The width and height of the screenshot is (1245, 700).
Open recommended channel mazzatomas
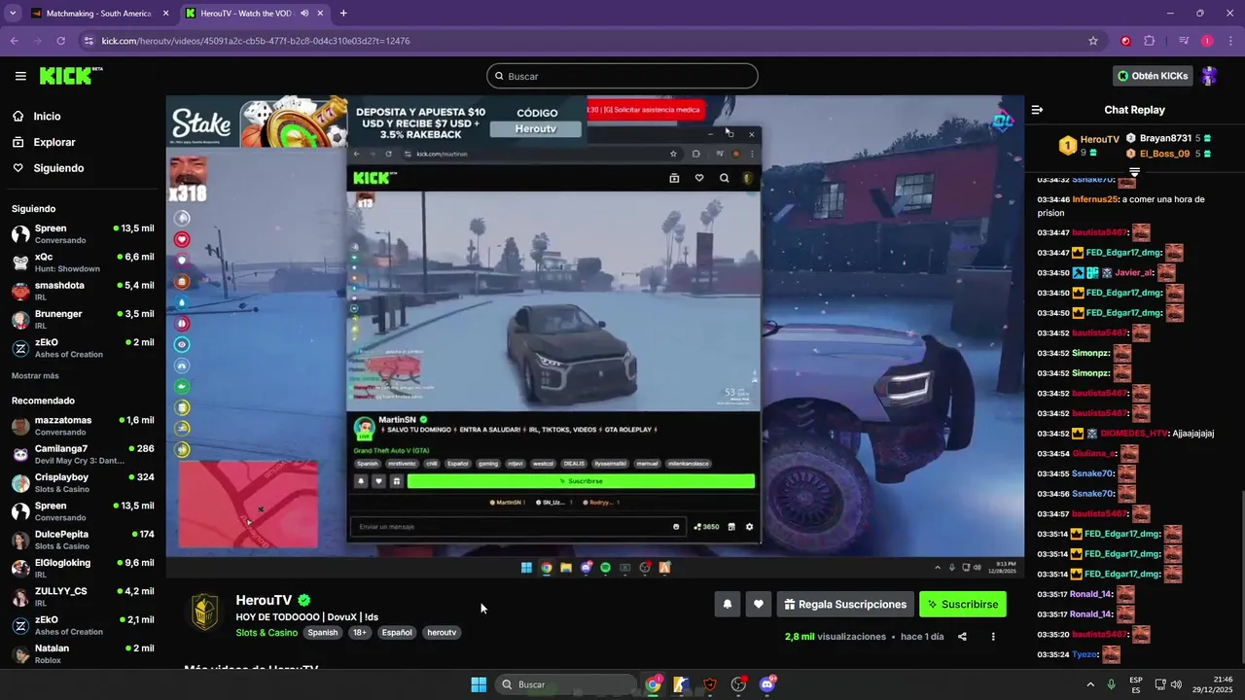pos(83,426)
